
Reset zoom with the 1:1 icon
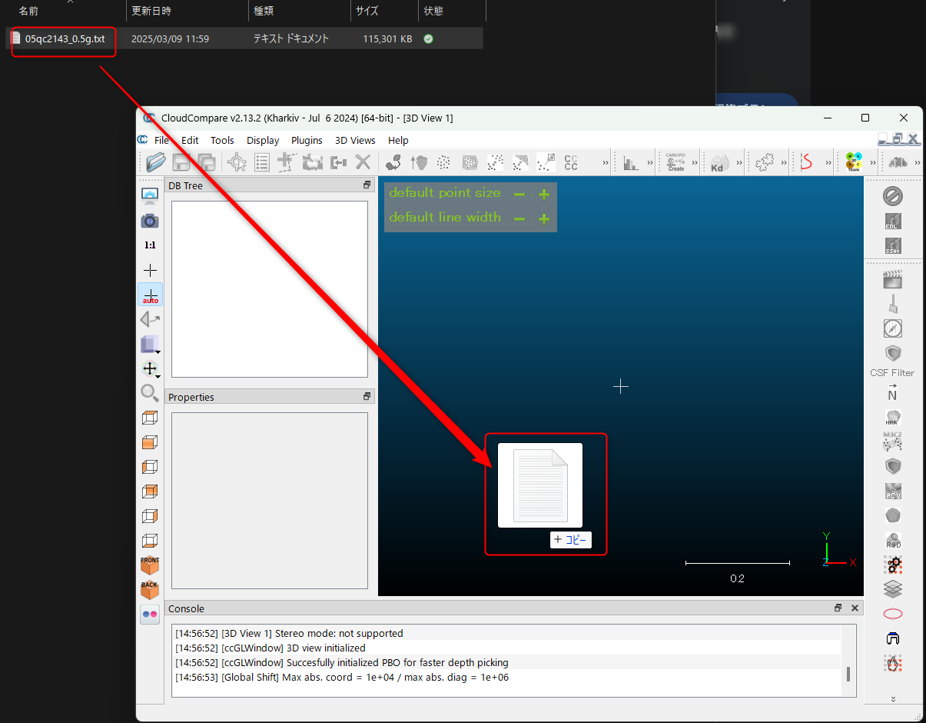click(x=150, y=245)
